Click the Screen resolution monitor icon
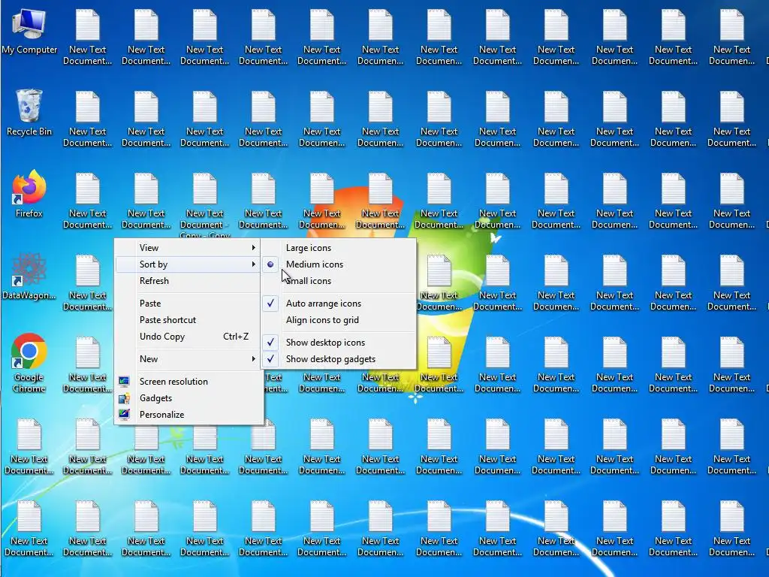Image resolution: width=769 pixels, height=577 pixels. [124, 381]
